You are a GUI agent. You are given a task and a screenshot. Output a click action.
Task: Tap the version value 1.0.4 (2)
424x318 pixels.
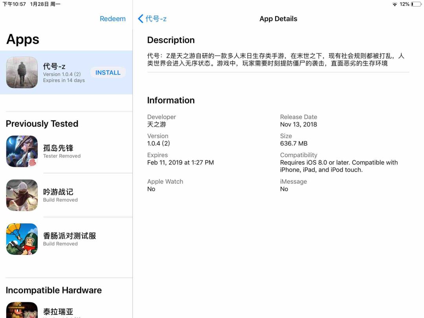(x=159, y=143)
